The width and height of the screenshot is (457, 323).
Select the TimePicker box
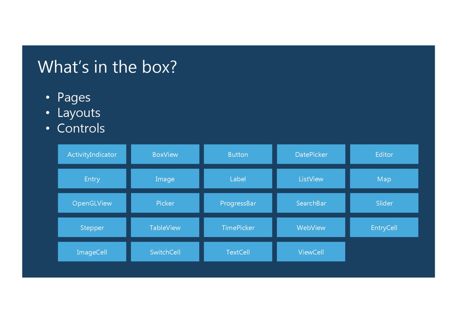click(x=238, y=227)
